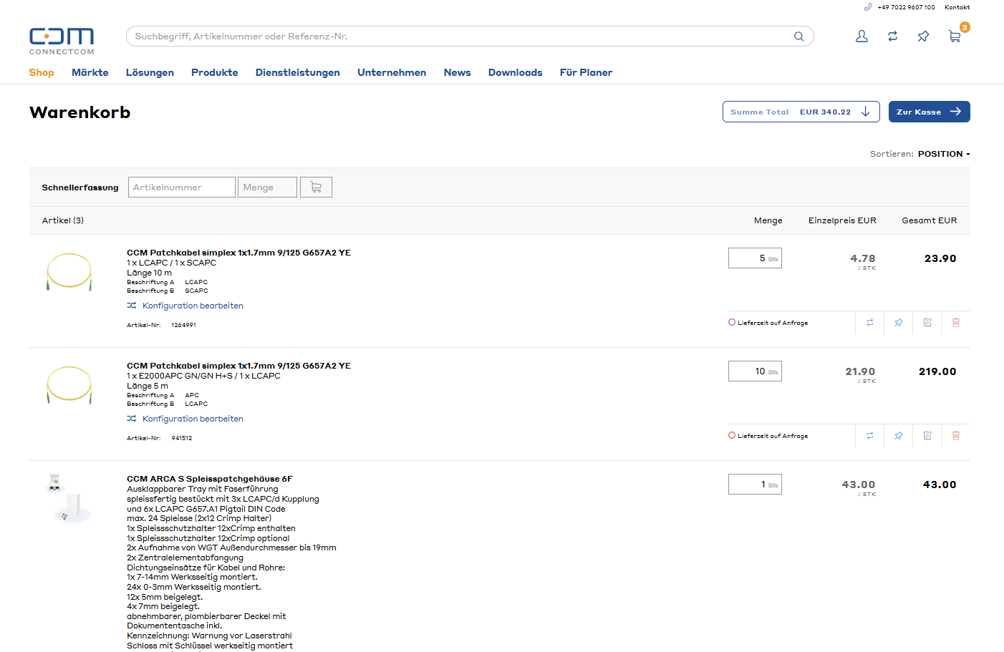Edit quantity 10 of second patch cable
The height and width of the screenshot is (652, 1004).
point(755,371)
